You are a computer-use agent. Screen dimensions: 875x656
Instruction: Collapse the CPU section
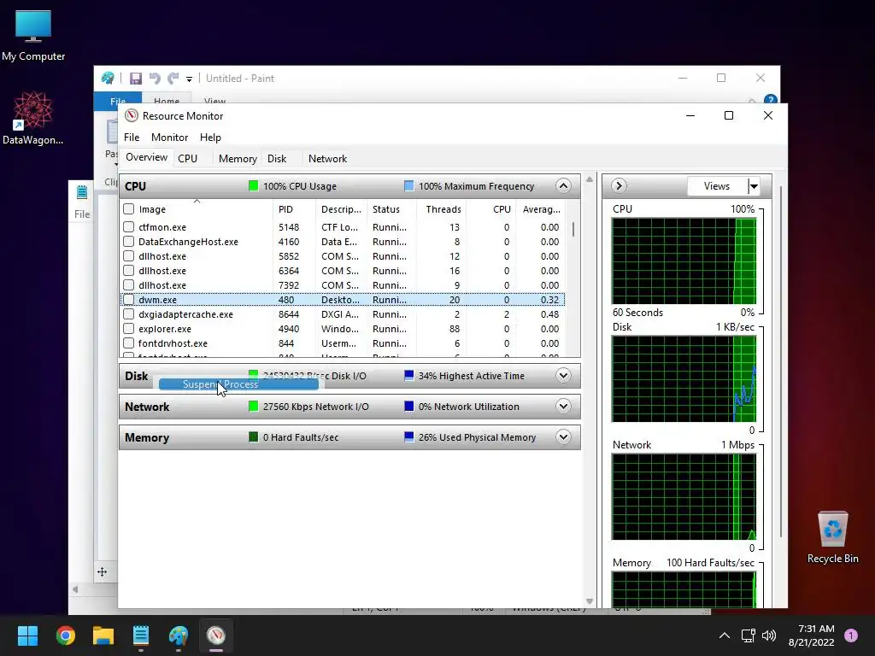[x=563, y=185]
